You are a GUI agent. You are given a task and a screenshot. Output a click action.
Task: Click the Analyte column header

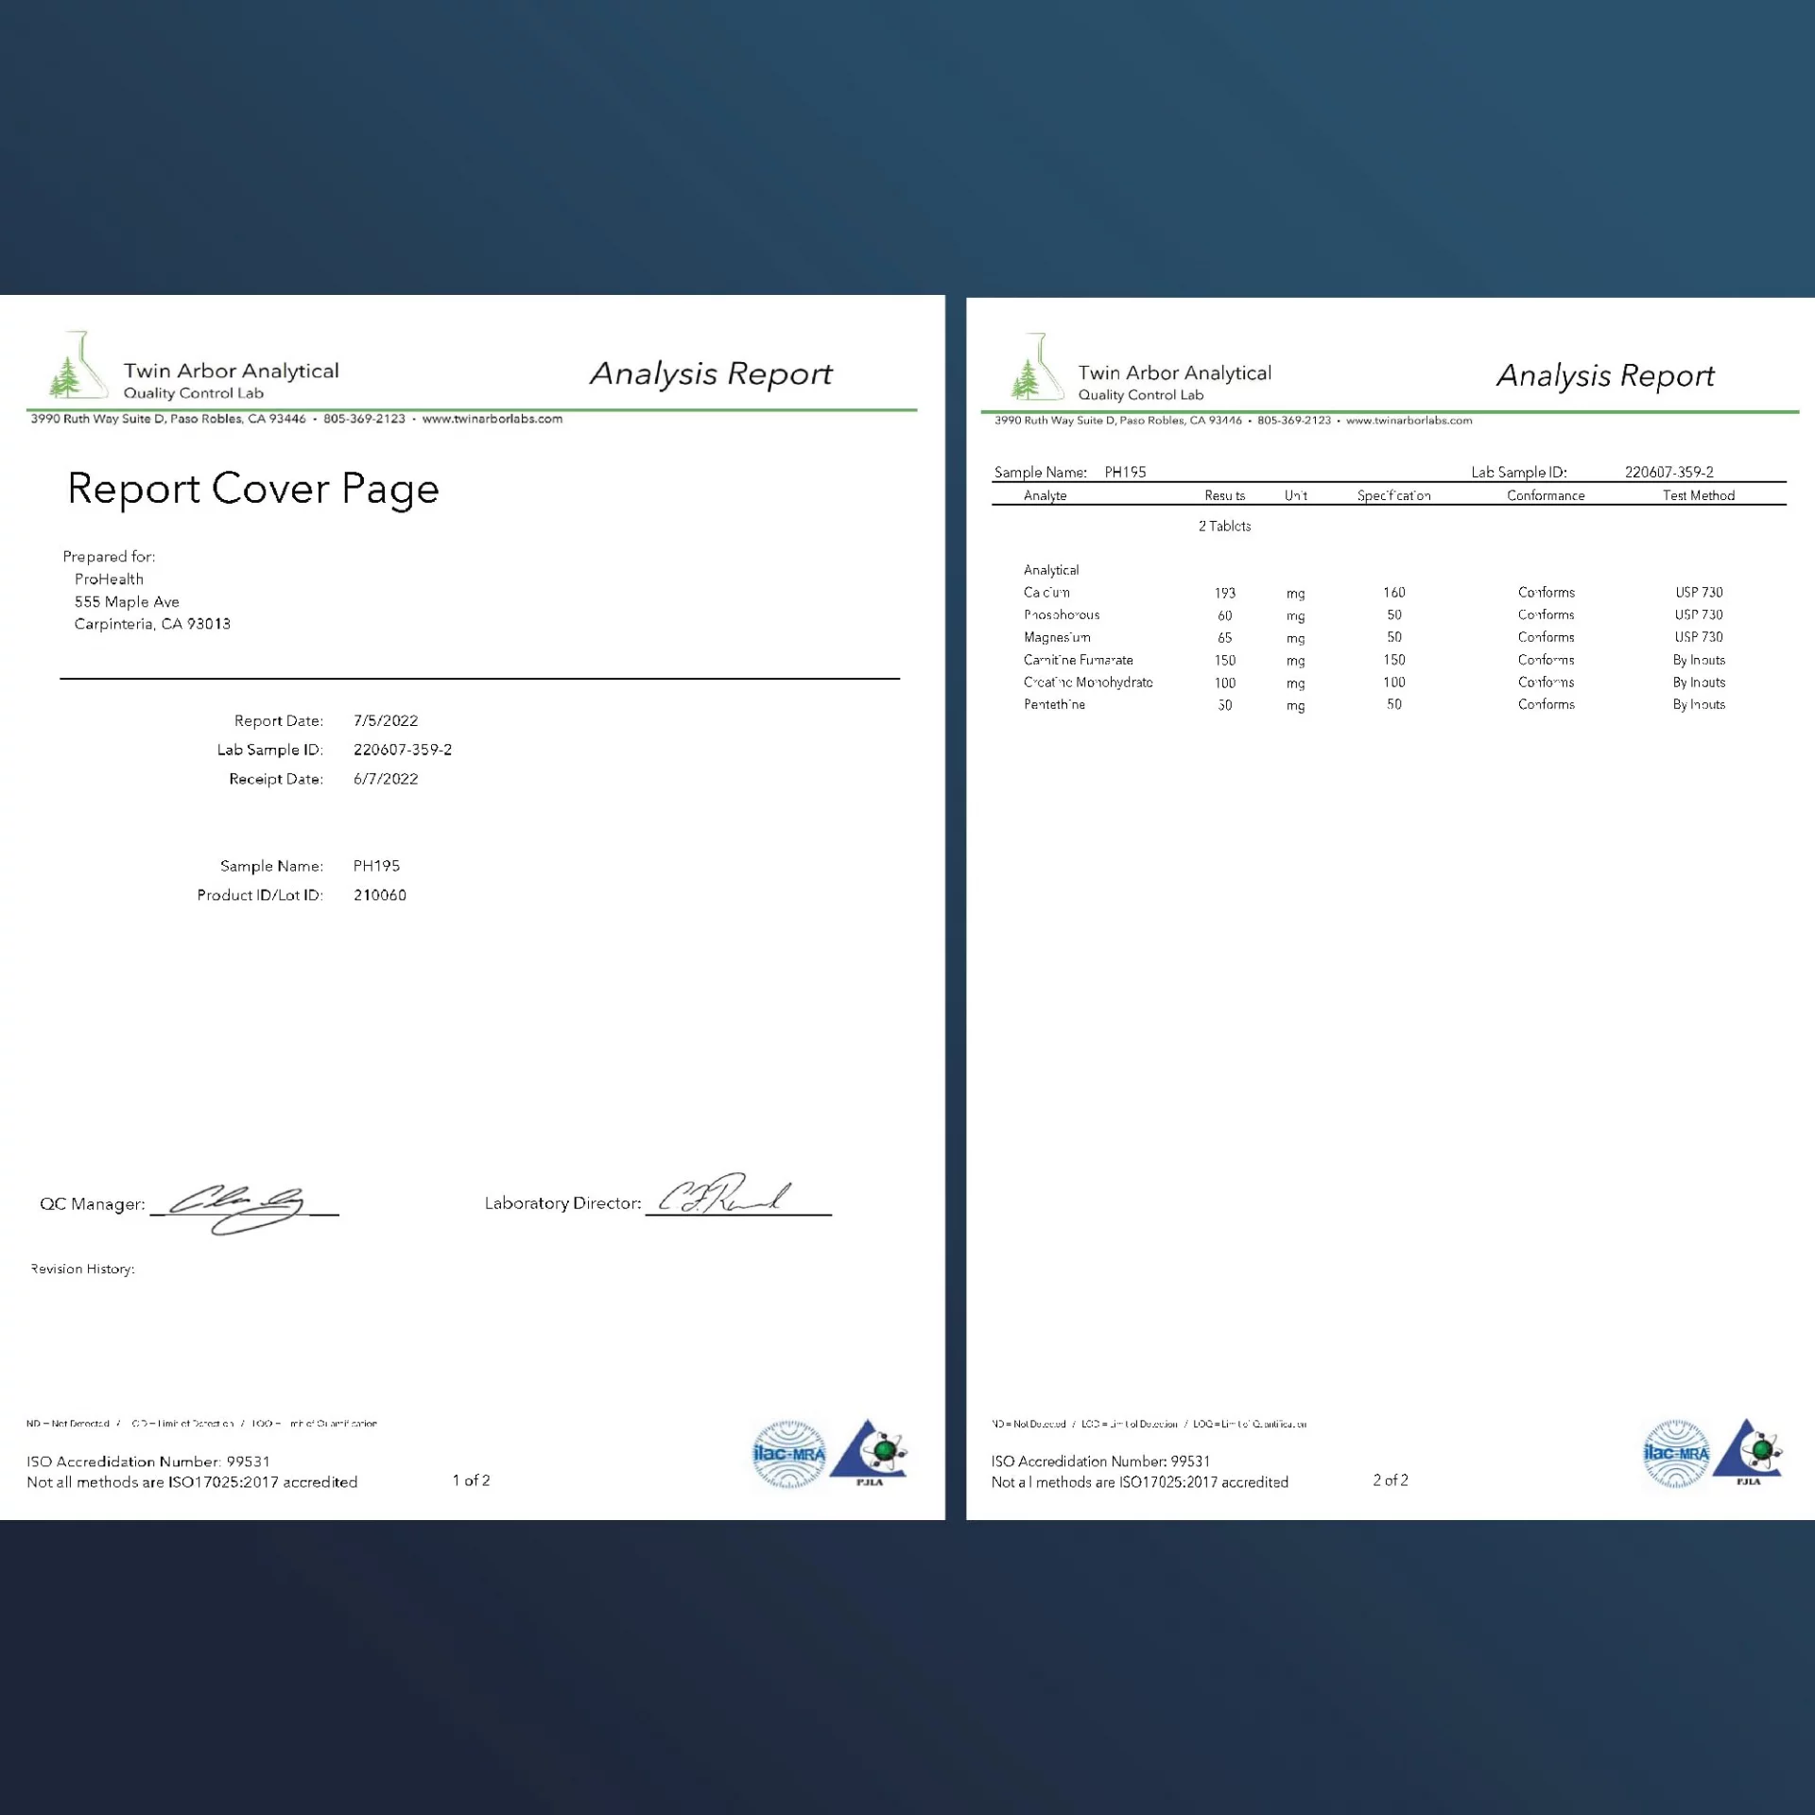coord(1045,495)
